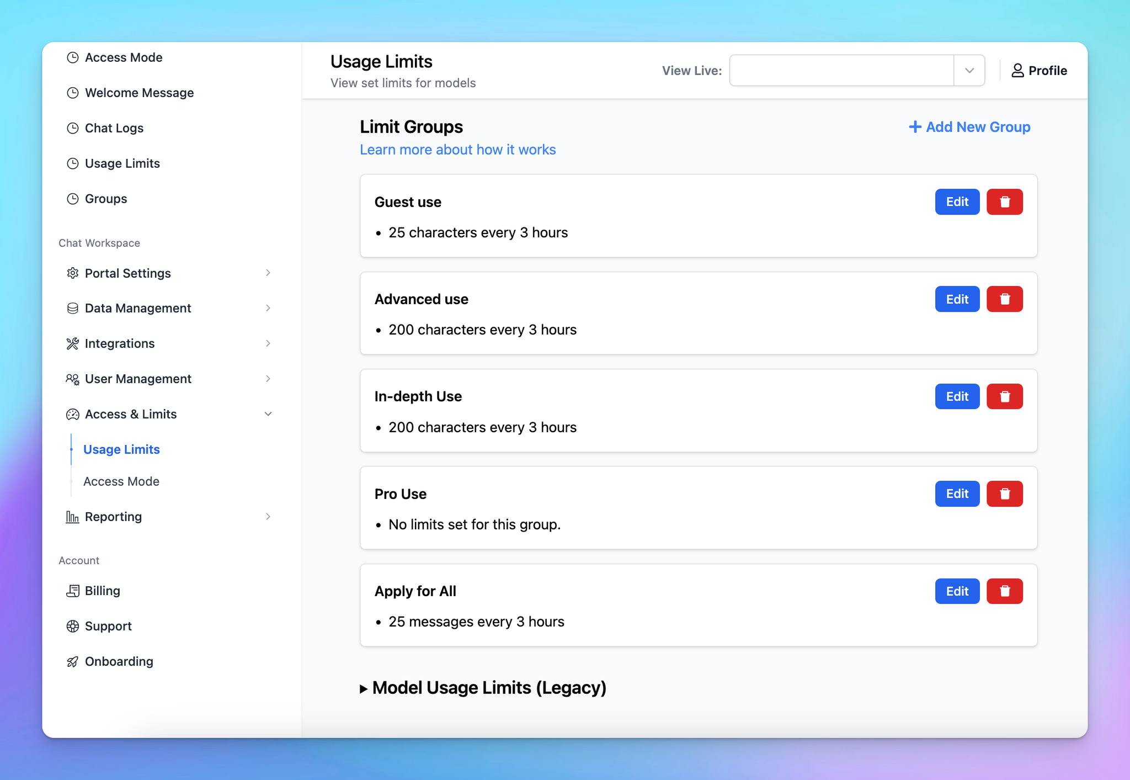Open the Profile menu
The width and height of the screenshot is (1130, 780).
click(x=1039, y=71)
